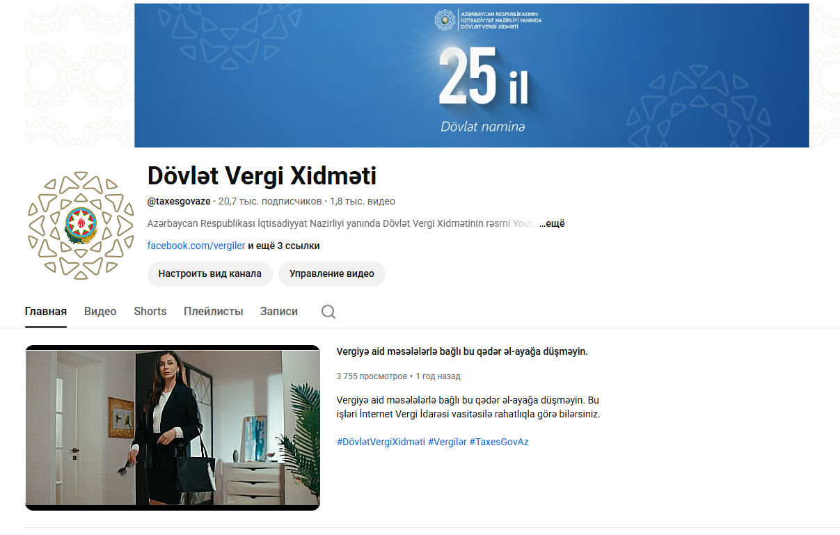The width and height of the screenshot is (840, 535).
Task: Play the featured video thumbnail
Action: pyautogui.click(x=173, y=428)
